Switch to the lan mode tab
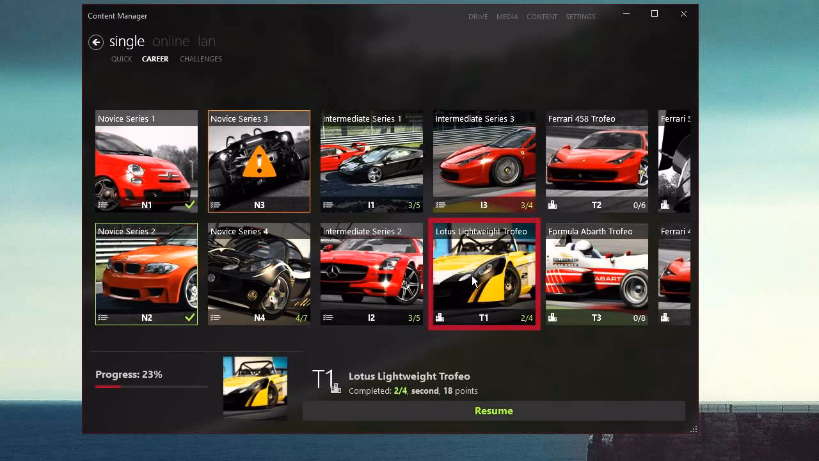Image resolution: width=819 pixels, height=461 pixels. click(x=206, y=42)
